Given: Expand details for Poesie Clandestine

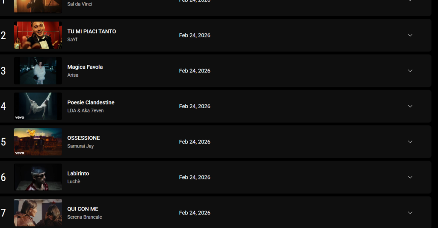Looking at the screenshot, I should click(410, 106).
